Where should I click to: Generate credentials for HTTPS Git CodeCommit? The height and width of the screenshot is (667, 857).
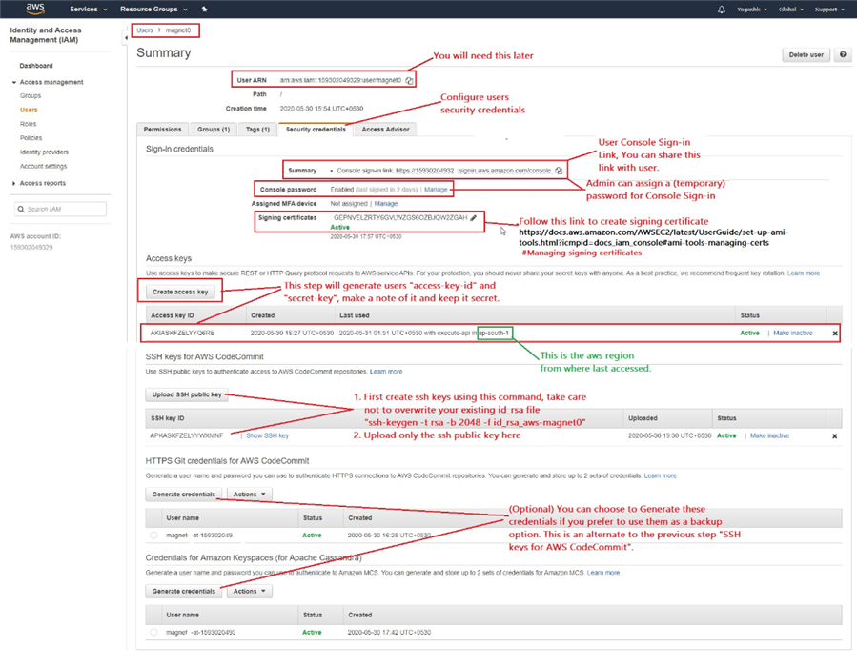[184, 495]
